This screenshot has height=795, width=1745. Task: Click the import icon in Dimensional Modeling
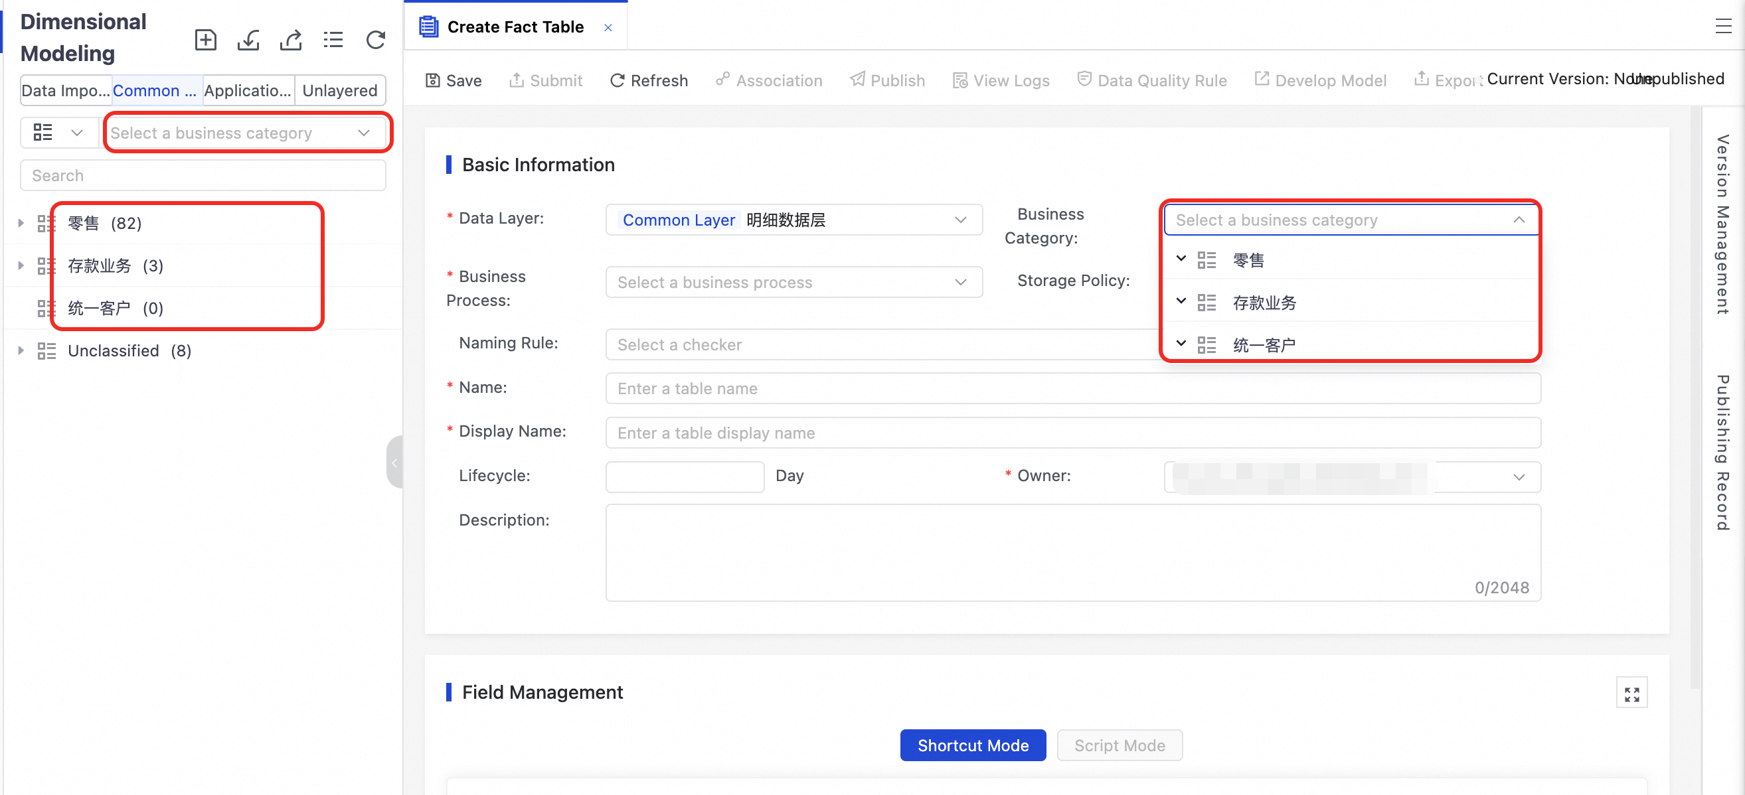248,40
